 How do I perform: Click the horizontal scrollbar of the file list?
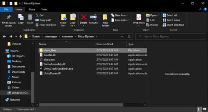(81, 105)
